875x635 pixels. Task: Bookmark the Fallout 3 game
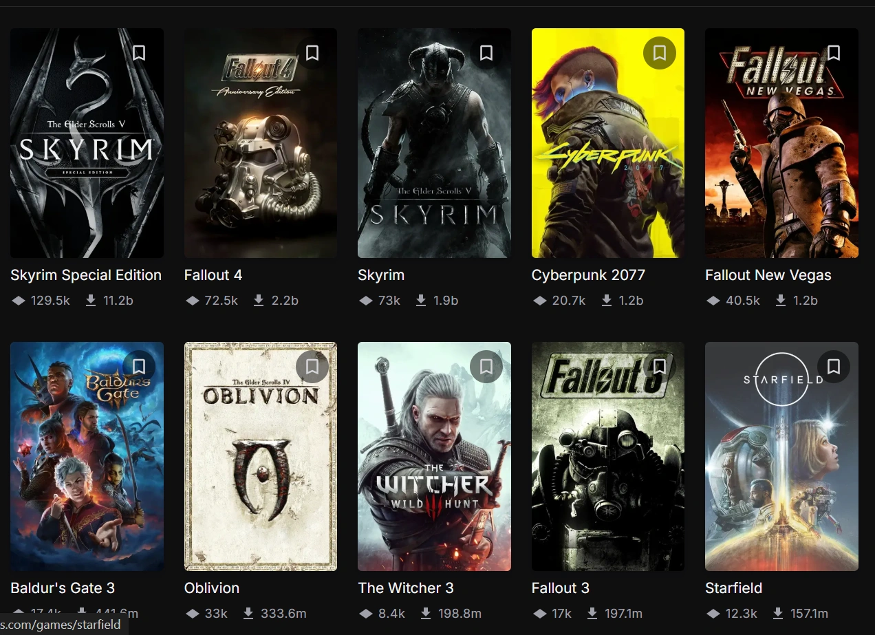[660, 367]
